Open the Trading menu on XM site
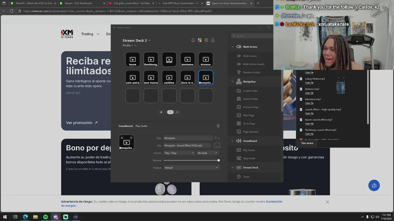 coord(90,34)
